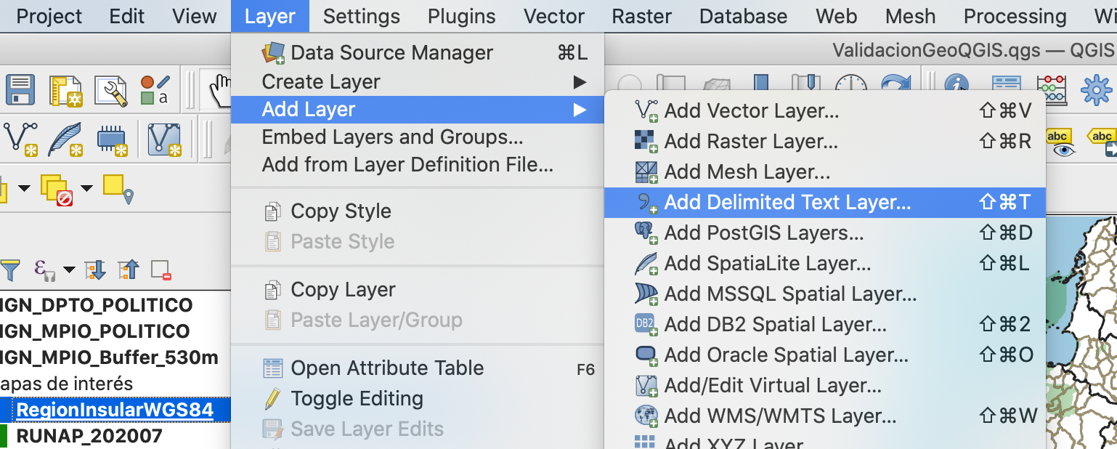The height and width of the screenshot is (449, 1117).
Task: Open the Processing menu
Action: [1015, 16]
